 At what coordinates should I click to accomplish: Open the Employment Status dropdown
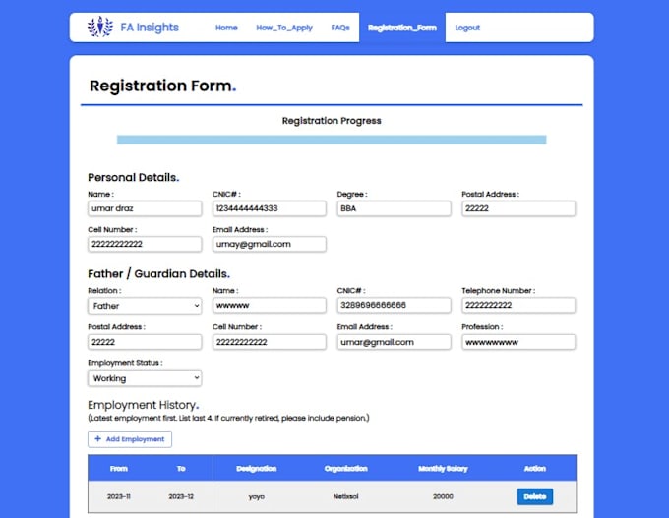145,378
